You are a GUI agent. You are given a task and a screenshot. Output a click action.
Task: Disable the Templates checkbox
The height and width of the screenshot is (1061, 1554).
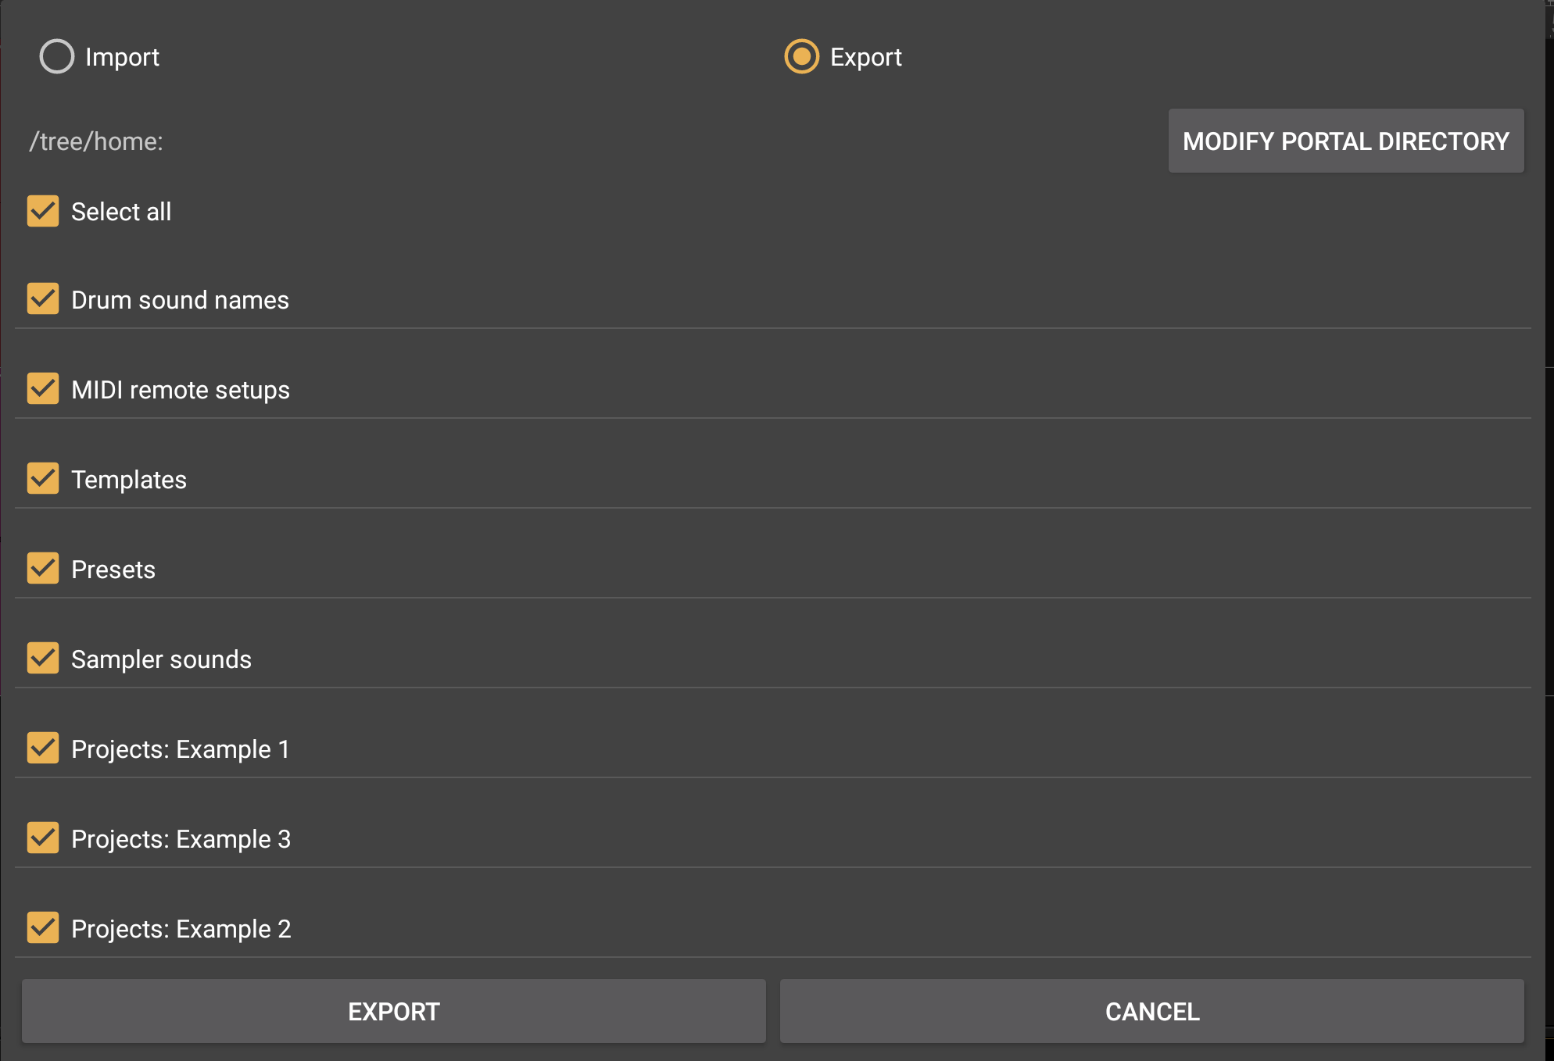[43, 479]
